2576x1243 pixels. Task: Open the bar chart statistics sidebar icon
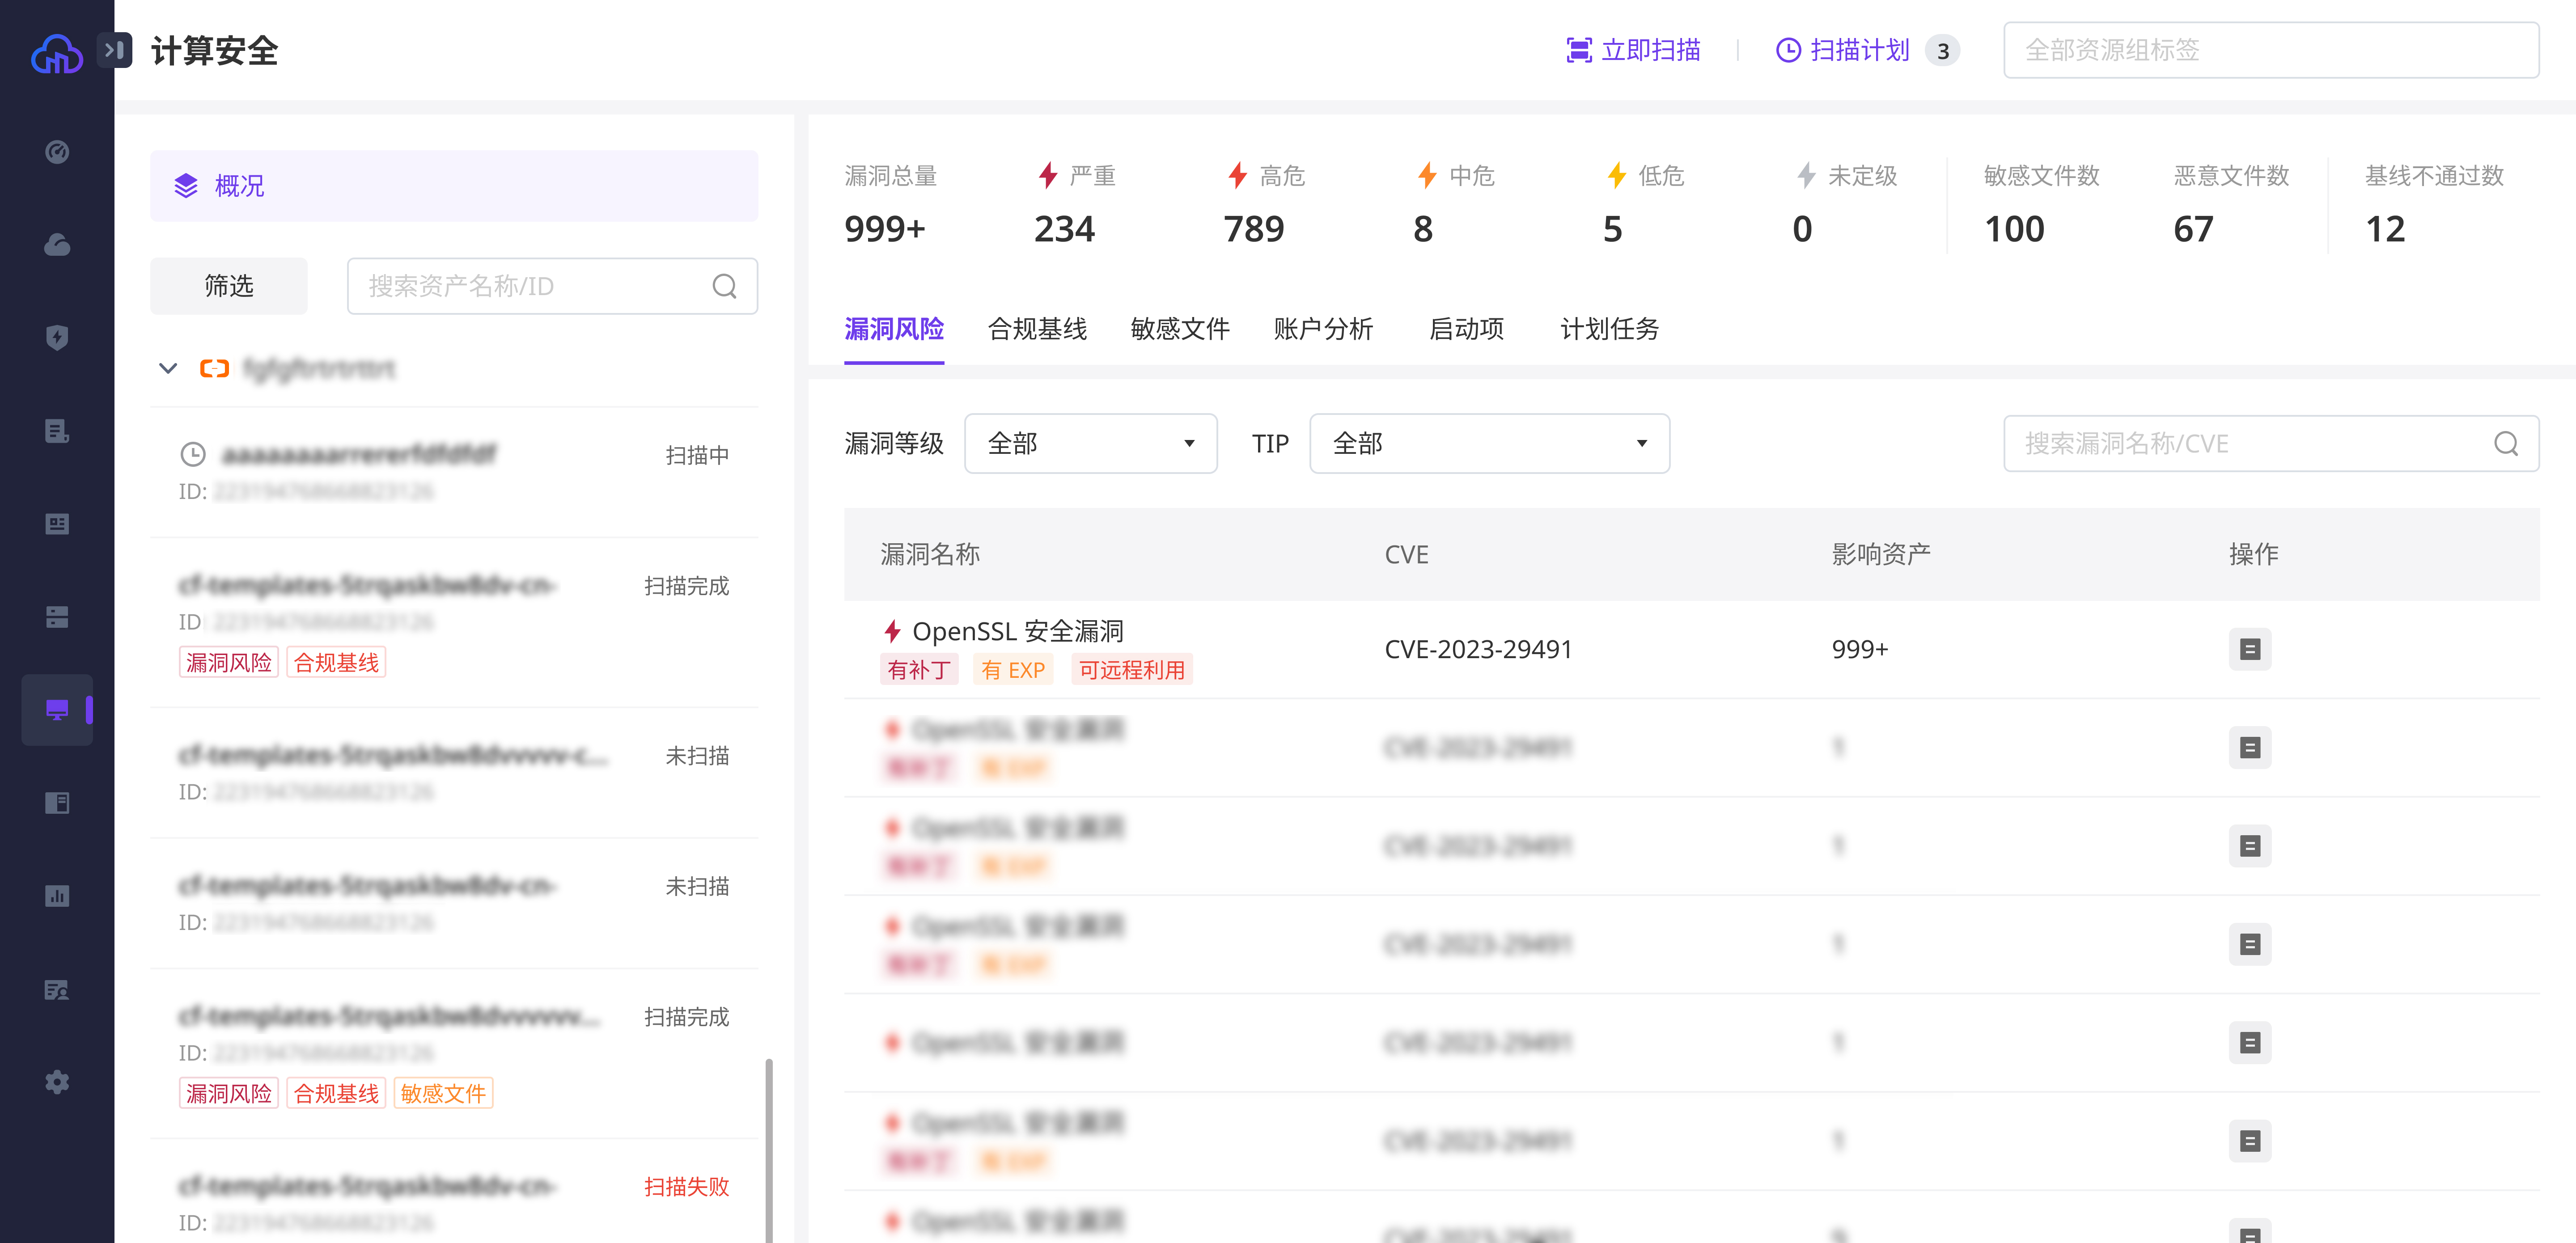point(57,896)
